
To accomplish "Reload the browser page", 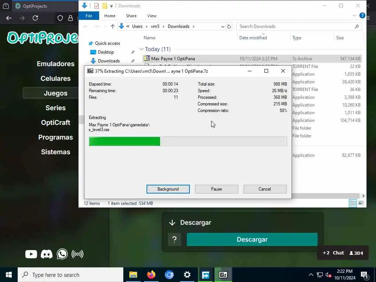I will (35, 18).
